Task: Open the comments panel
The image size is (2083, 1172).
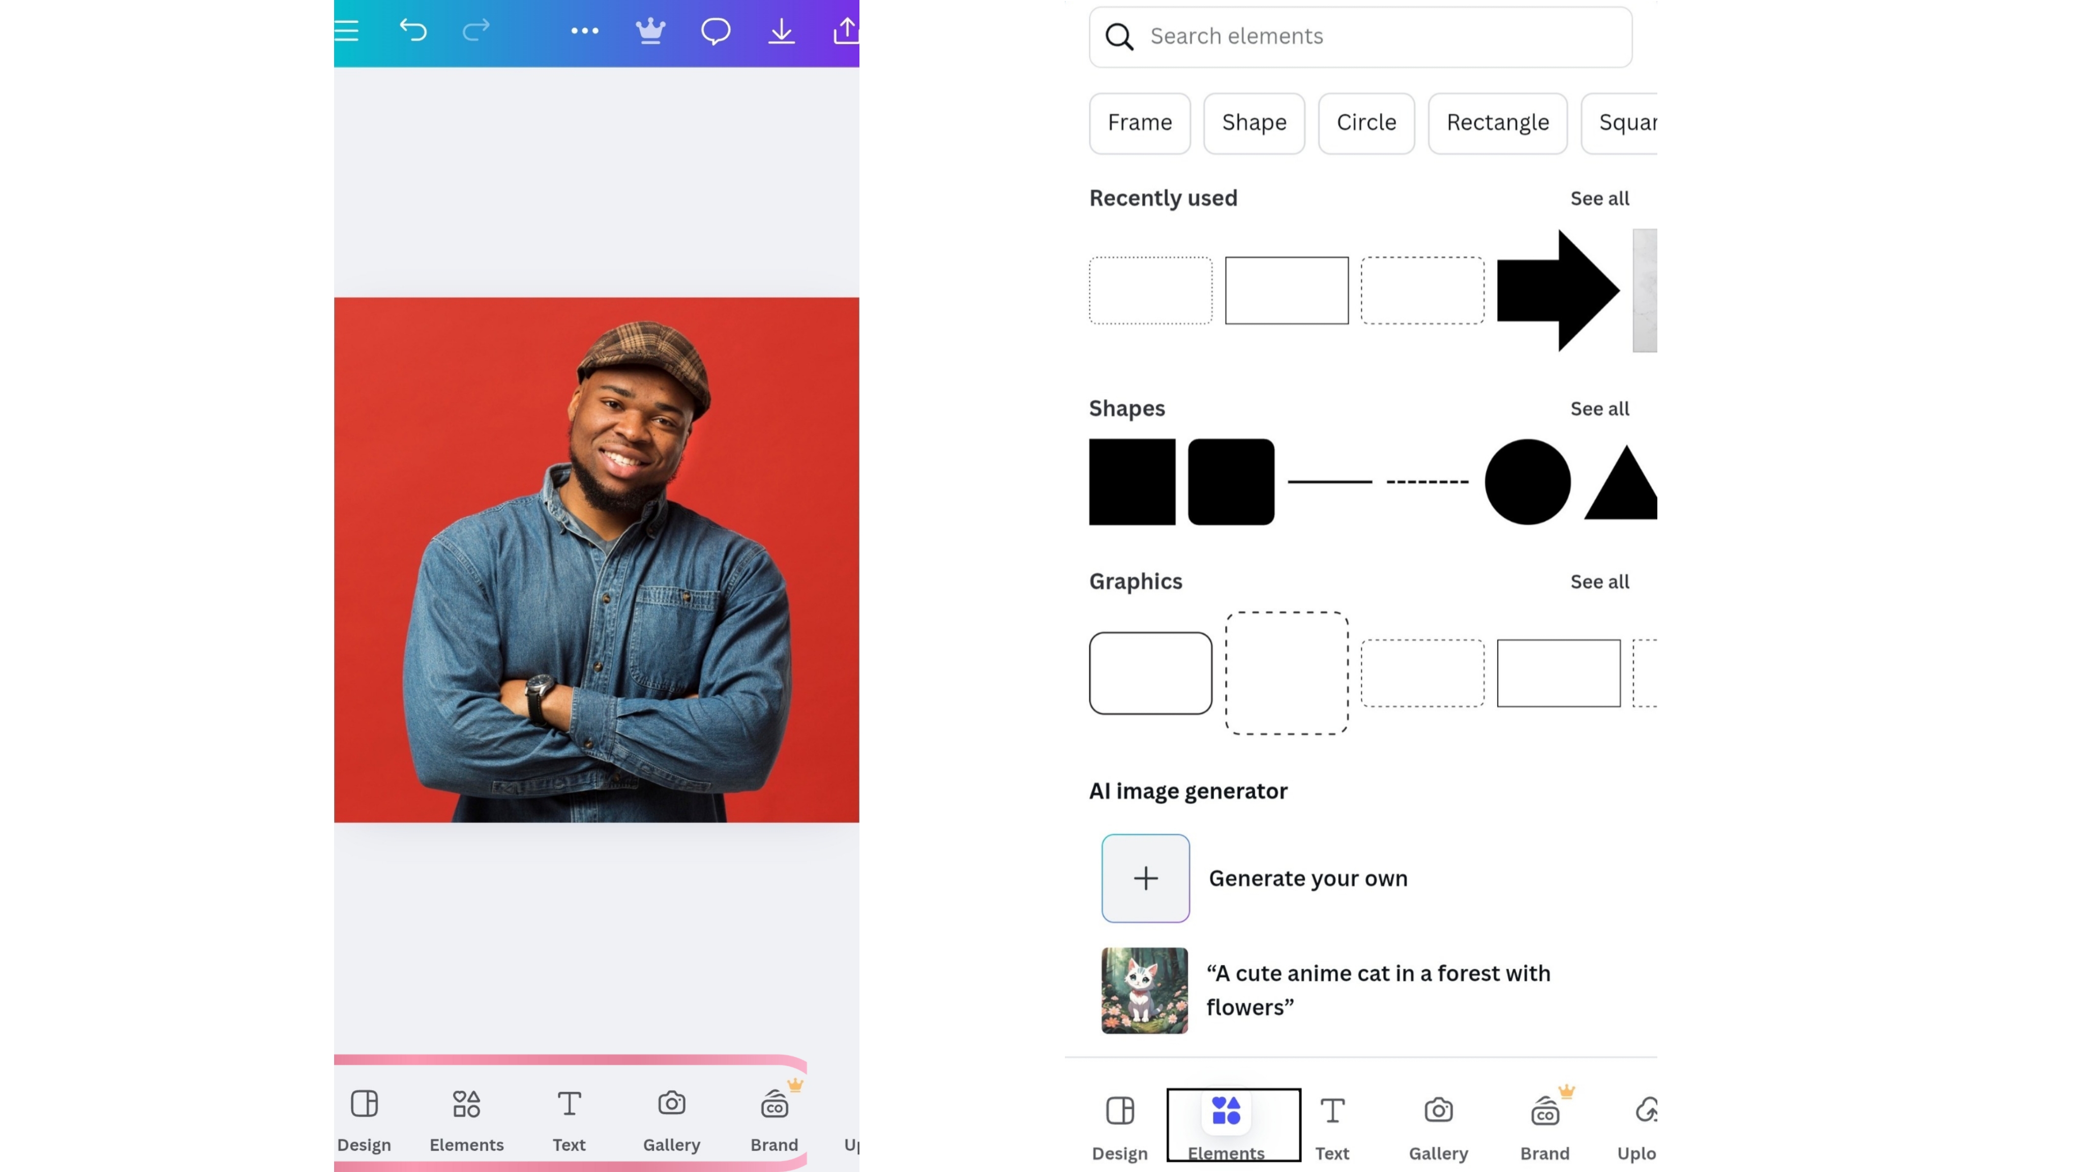Action: [716, 31]
